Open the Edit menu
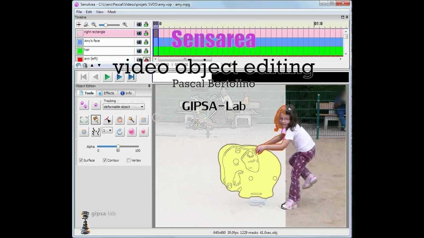 coord(89,12)
